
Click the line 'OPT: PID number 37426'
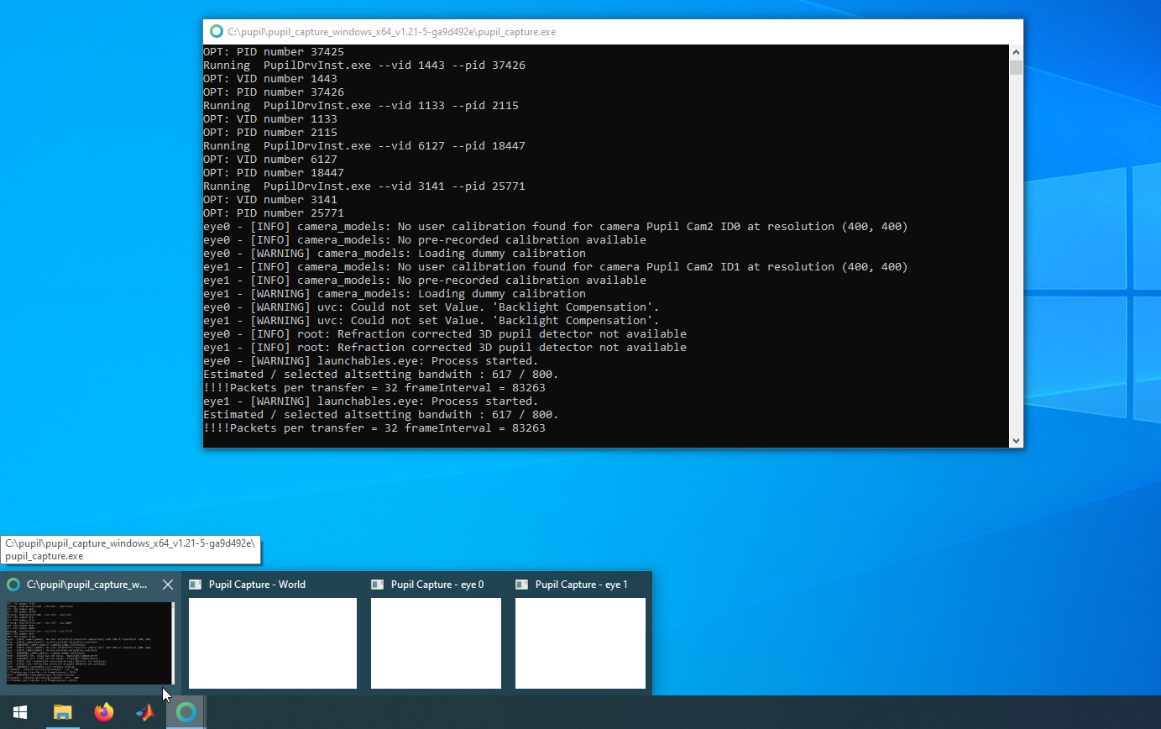click(274, 92)
